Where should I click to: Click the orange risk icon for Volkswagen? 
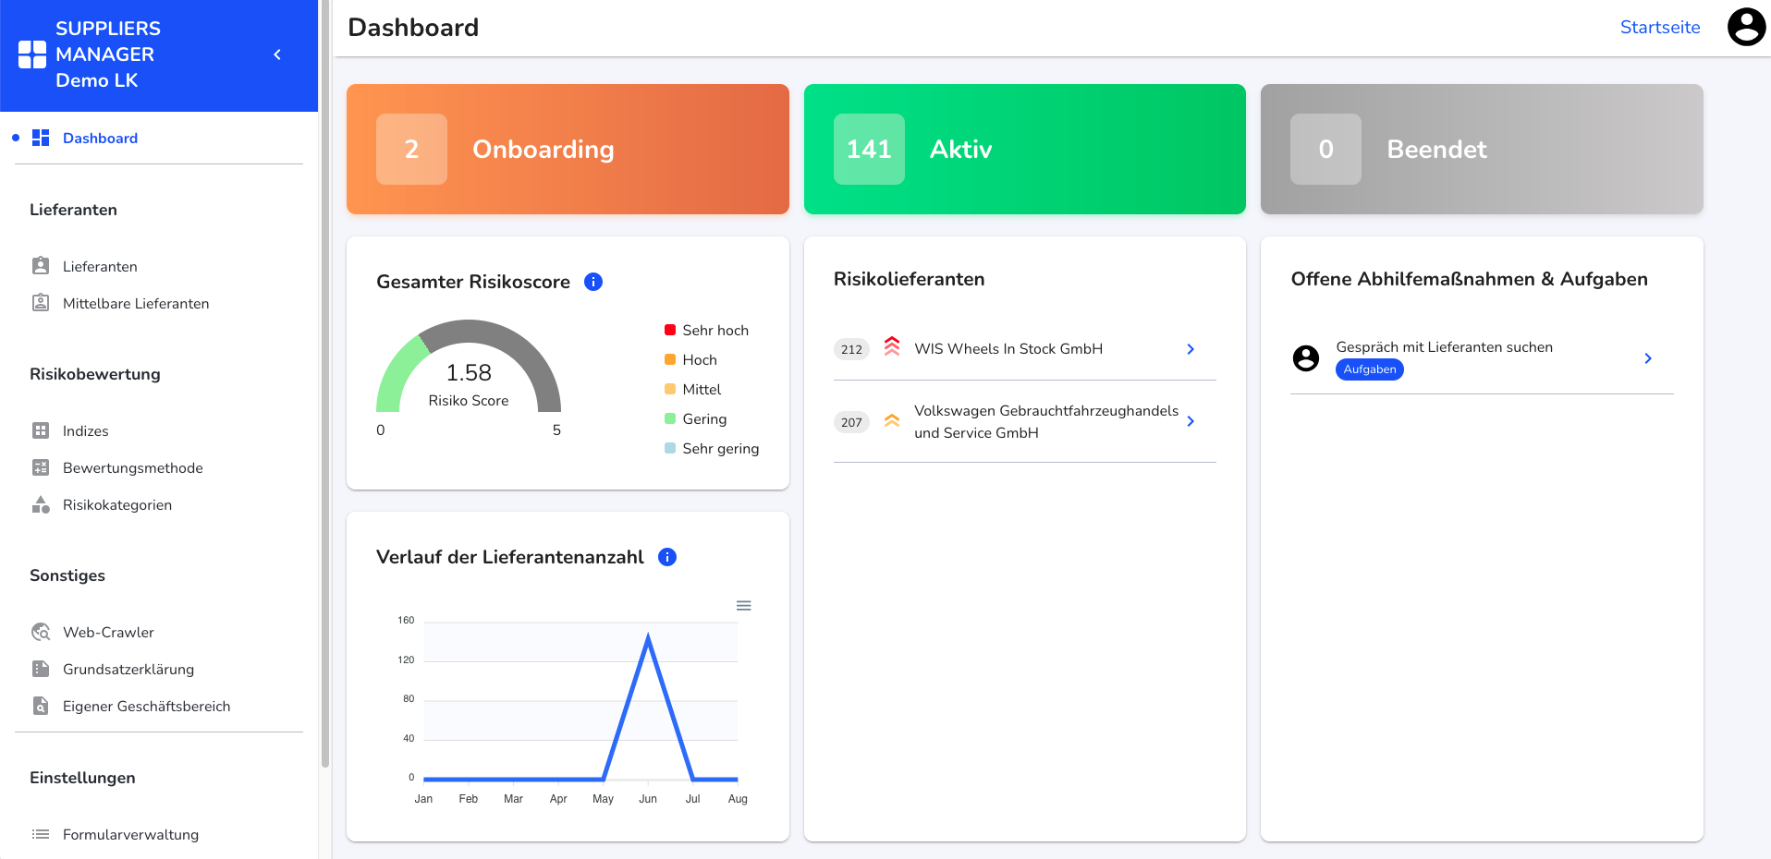[892, 420]
